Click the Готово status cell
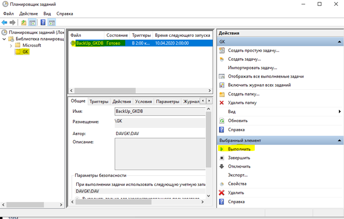The height and width of the screenshot is (219, 344). 114,43
